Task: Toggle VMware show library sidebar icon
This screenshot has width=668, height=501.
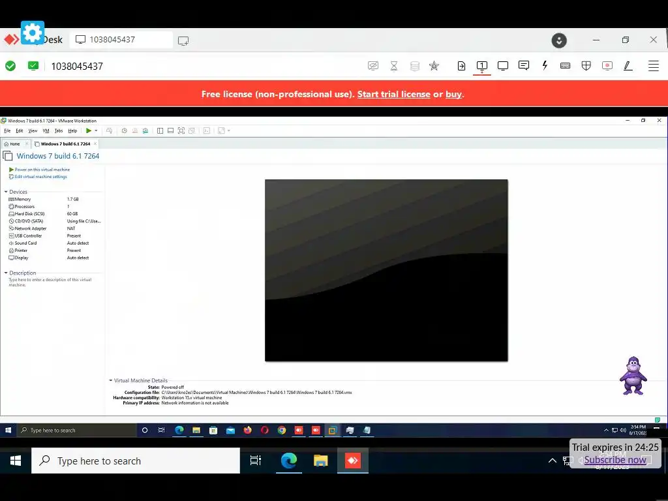Action: [160, 130]
